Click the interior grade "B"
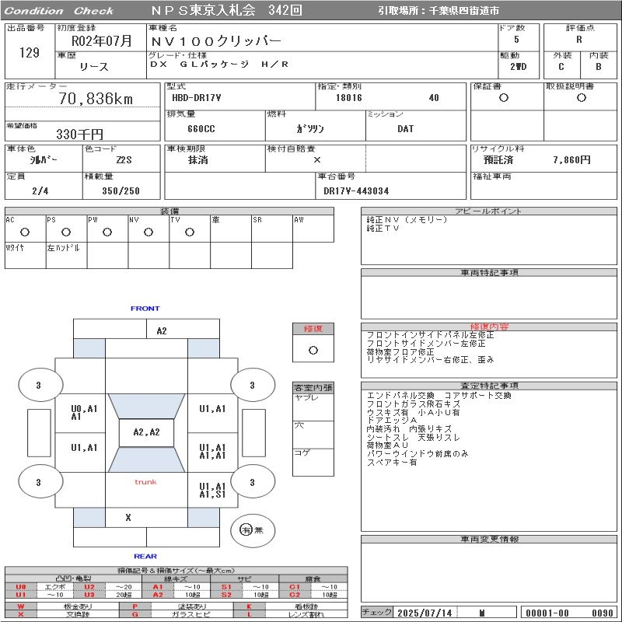The width and height of the screenshot is (622, 622). tap(598, 67)
